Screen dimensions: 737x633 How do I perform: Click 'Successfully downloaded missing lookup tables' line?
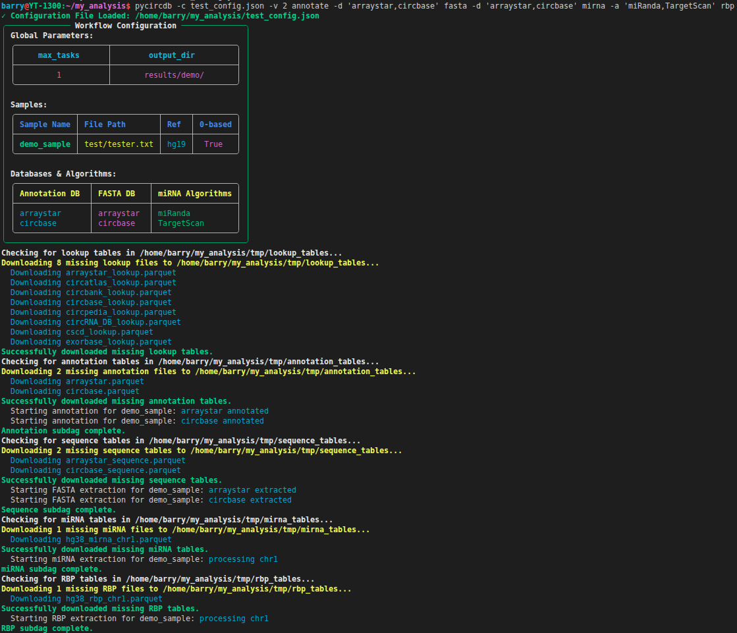click(x=107, y=352)
